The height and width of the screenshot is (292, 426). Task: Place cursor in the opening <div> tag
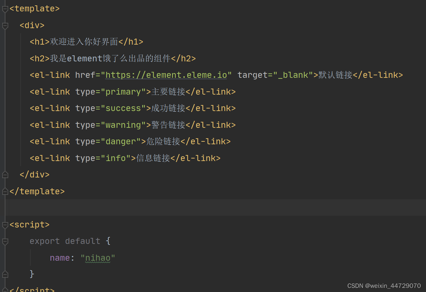(x=32, y=25)
